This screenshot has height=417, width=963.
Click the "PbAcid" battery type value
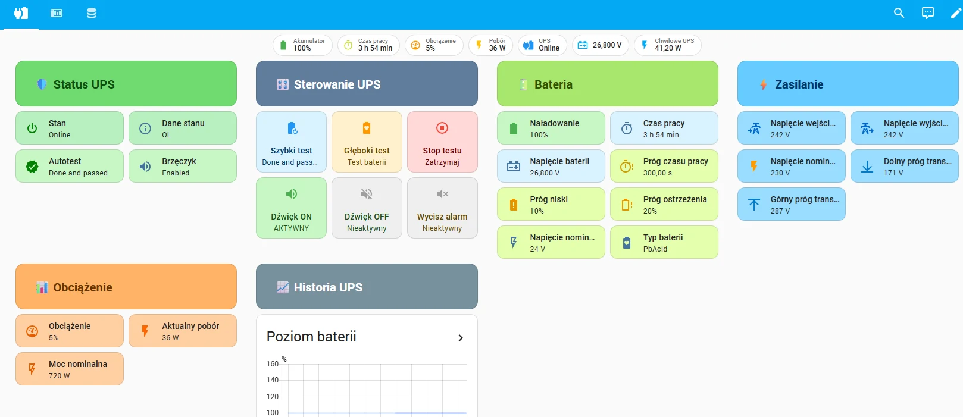tap(655, 249)
